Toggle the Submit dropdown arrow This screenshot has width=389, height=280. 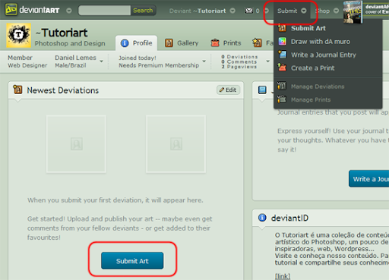(x=304, y=11)
